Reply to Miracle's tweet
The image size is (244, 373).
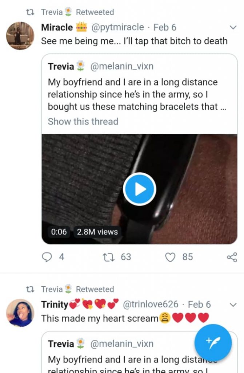click(47, 257)
